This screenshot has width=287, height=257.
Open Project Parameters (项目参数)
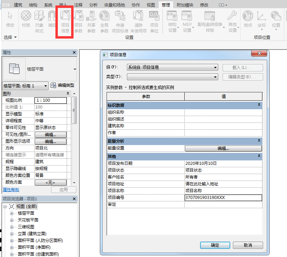coord(78,22)
